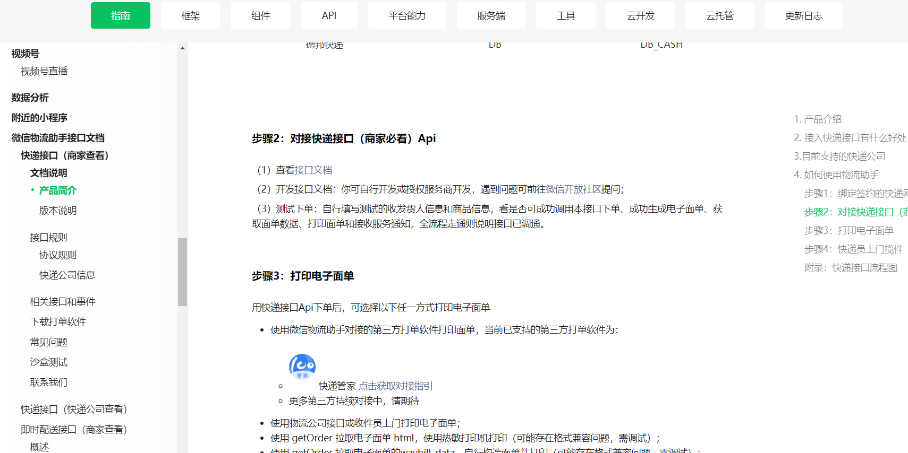Open 概述 in the sidebar

(x=39, y=447)
